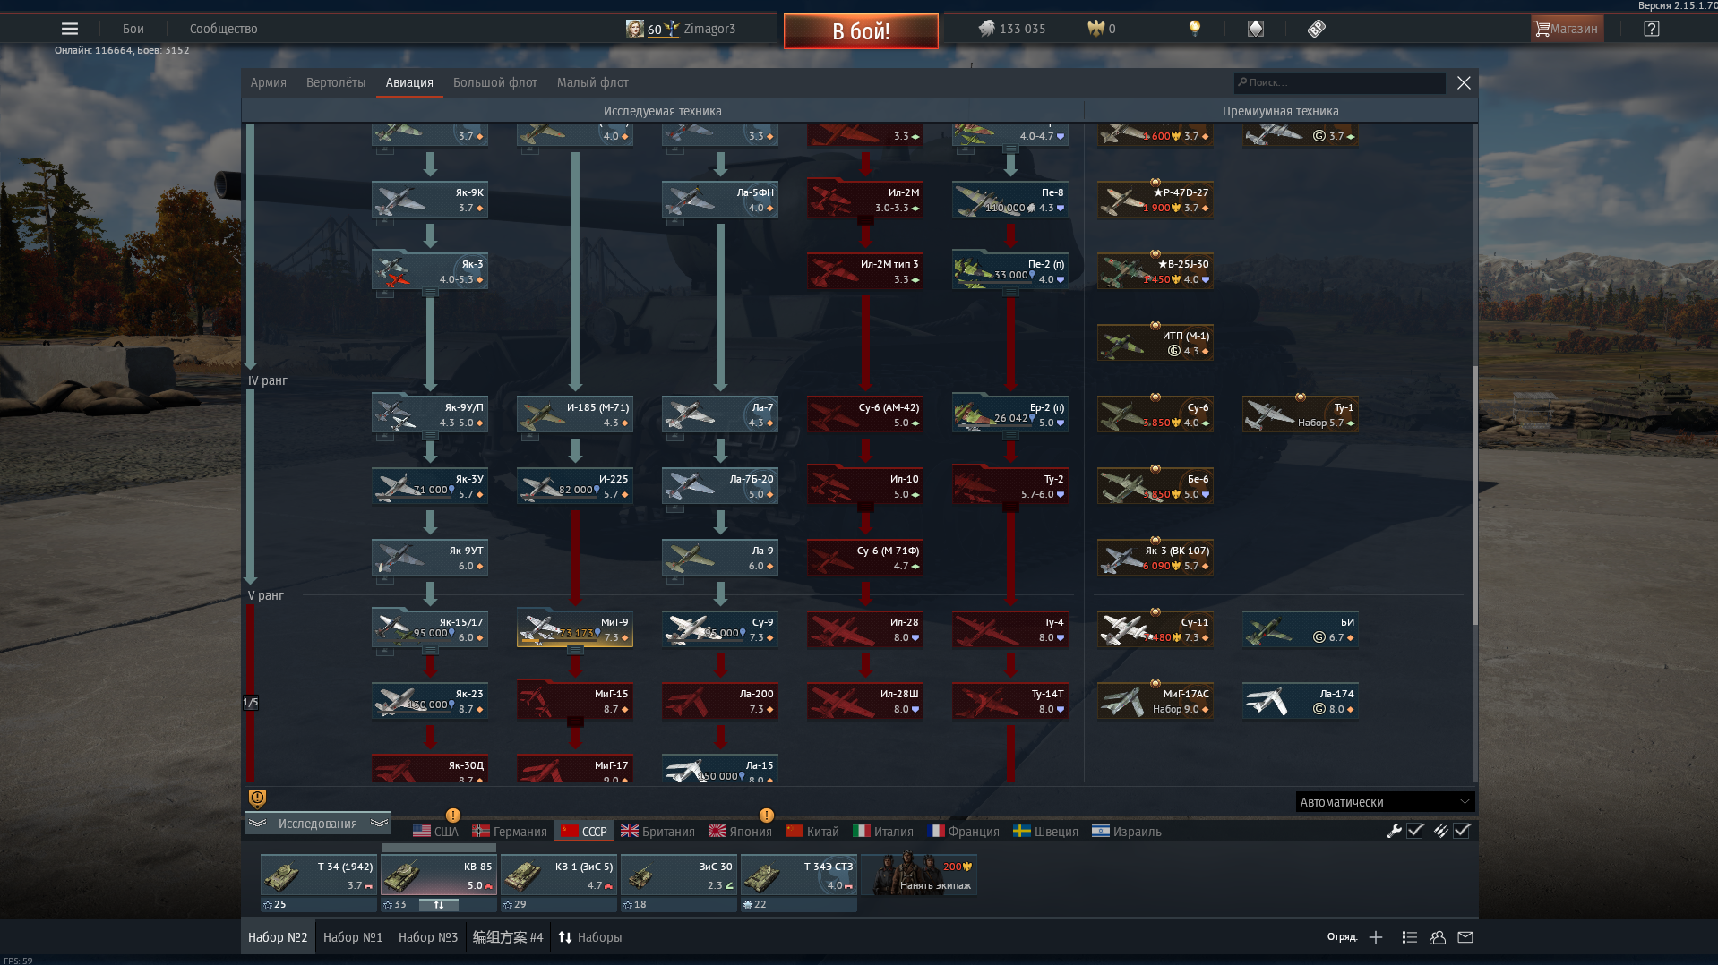Open the mail envelope icon
Viewport: 1718px width, 965px height.
[x=1465, y=937]
